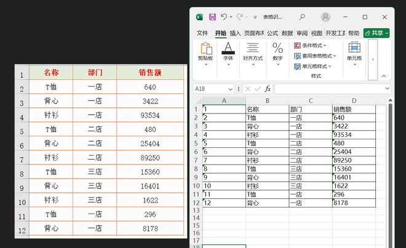The width and height of the screenshot is (406, 248).
Task: Minimize the Excel window
Action: [345, 17]
